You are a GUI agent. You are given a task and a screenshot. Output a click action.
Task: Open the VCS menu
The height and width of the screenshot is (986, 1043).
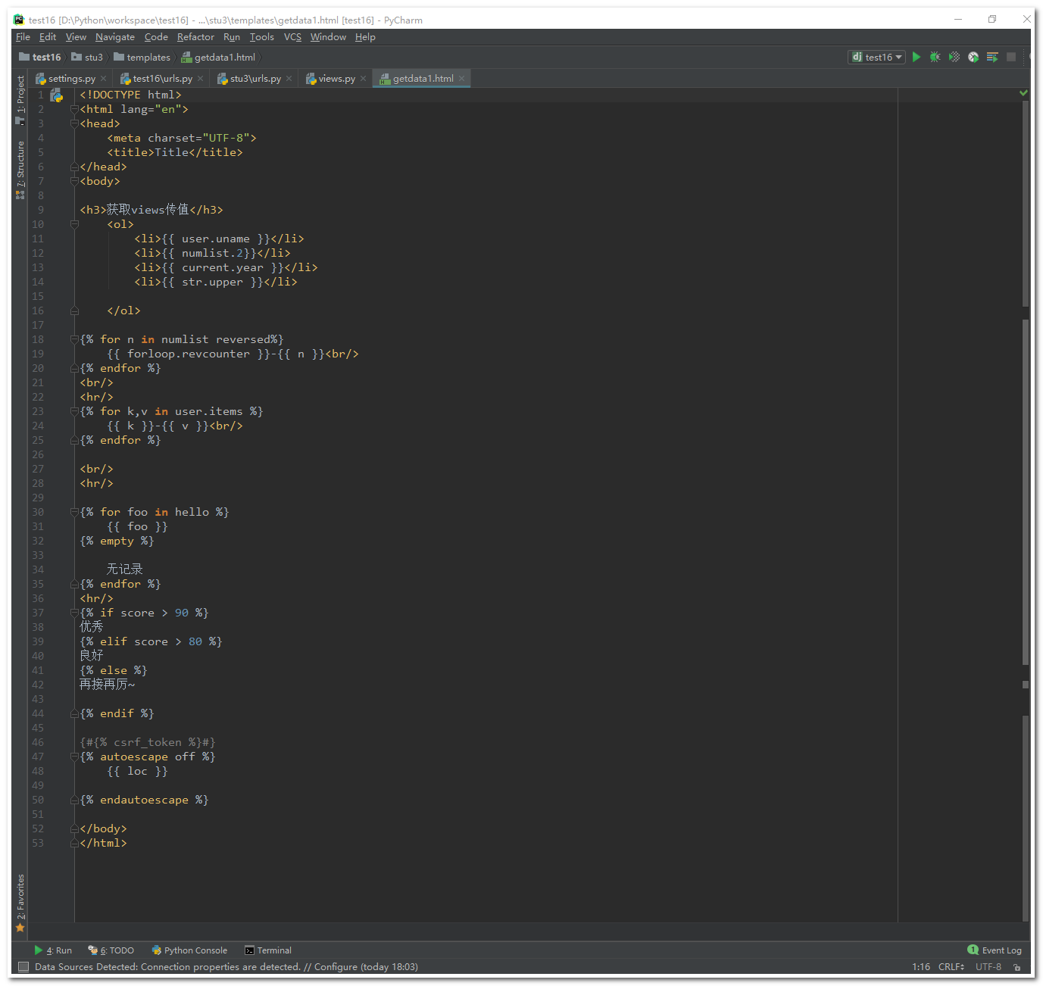[292, 37]
